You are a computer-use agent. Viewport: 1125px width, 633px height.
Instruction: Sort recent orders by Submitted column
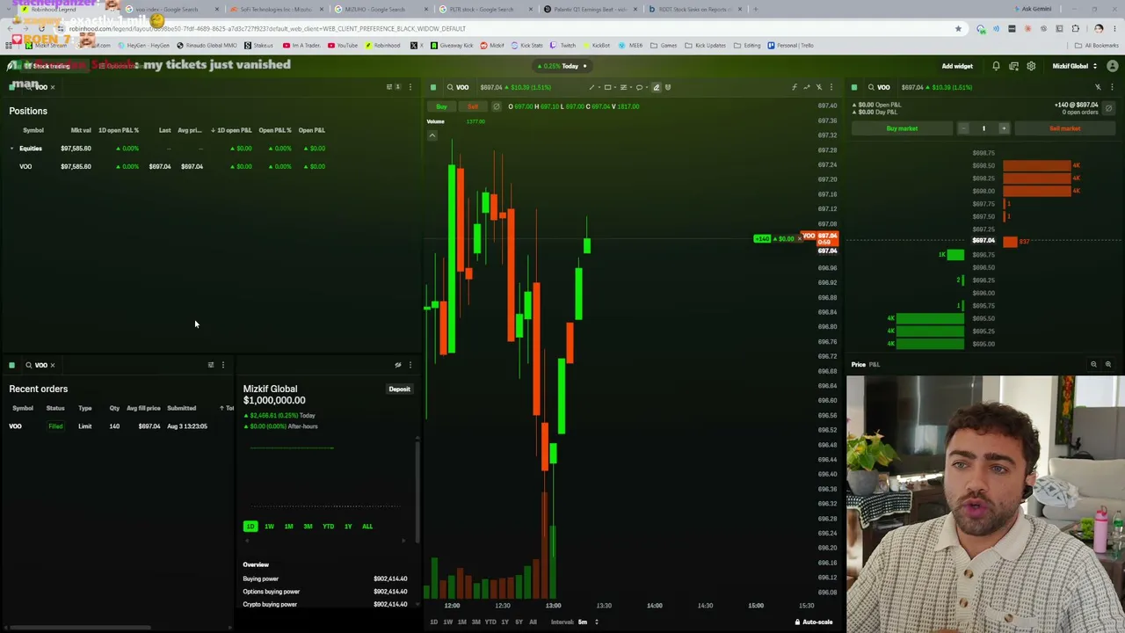click(x=182, y=408)
